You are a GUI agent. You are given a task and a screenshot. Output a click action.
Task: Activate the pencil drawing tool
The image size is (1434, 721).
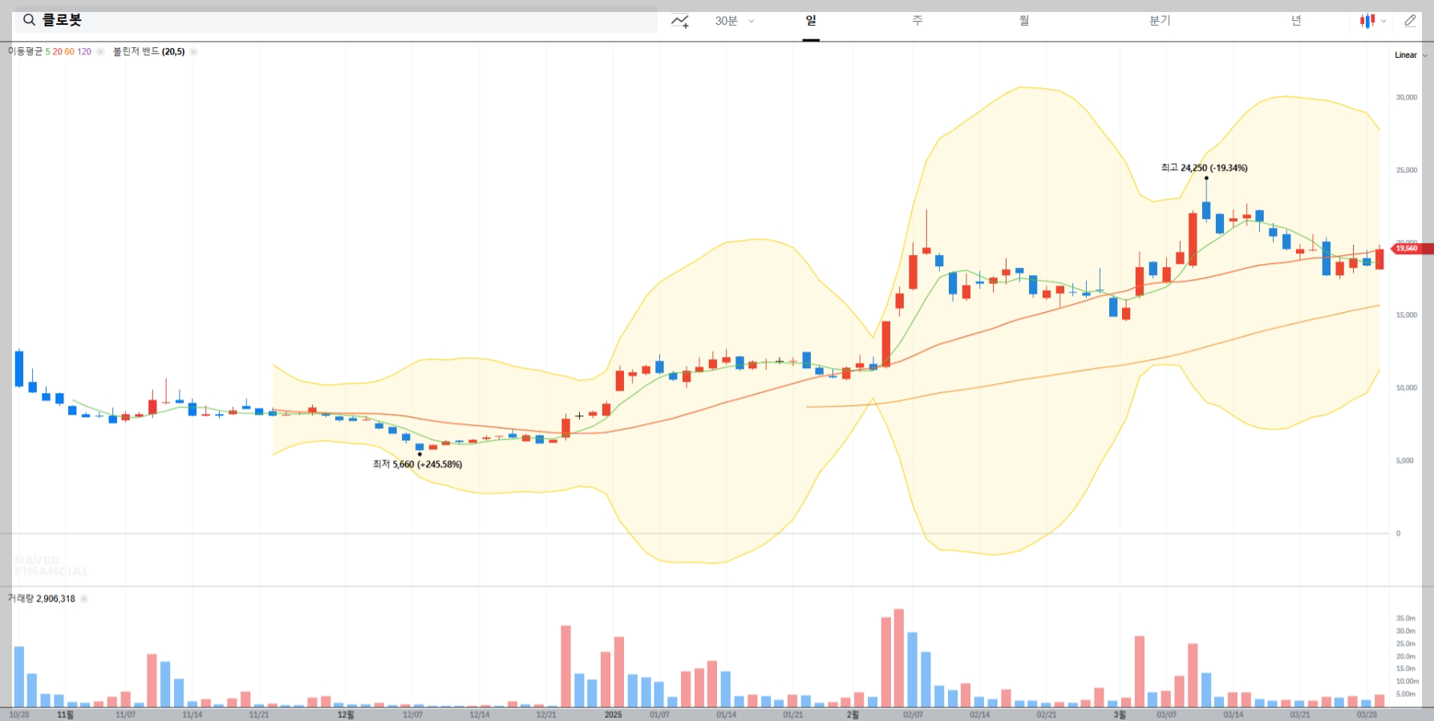(x=1410, y=21)
